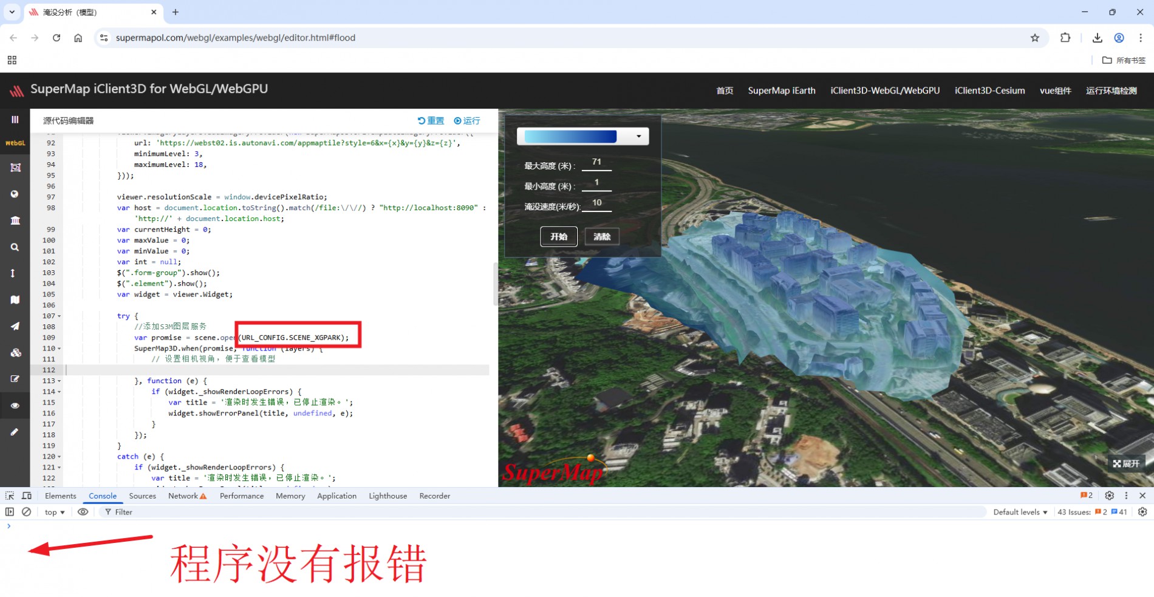Image resolution: width=1154 pixels, height=597 pixels.
Task: Switch to DevTools Network tab
Action: tap(188, 496)
